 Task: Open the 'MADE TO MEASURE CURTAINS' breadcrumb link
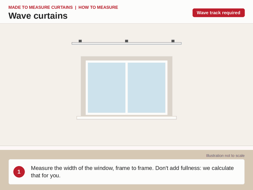(40, 7)
